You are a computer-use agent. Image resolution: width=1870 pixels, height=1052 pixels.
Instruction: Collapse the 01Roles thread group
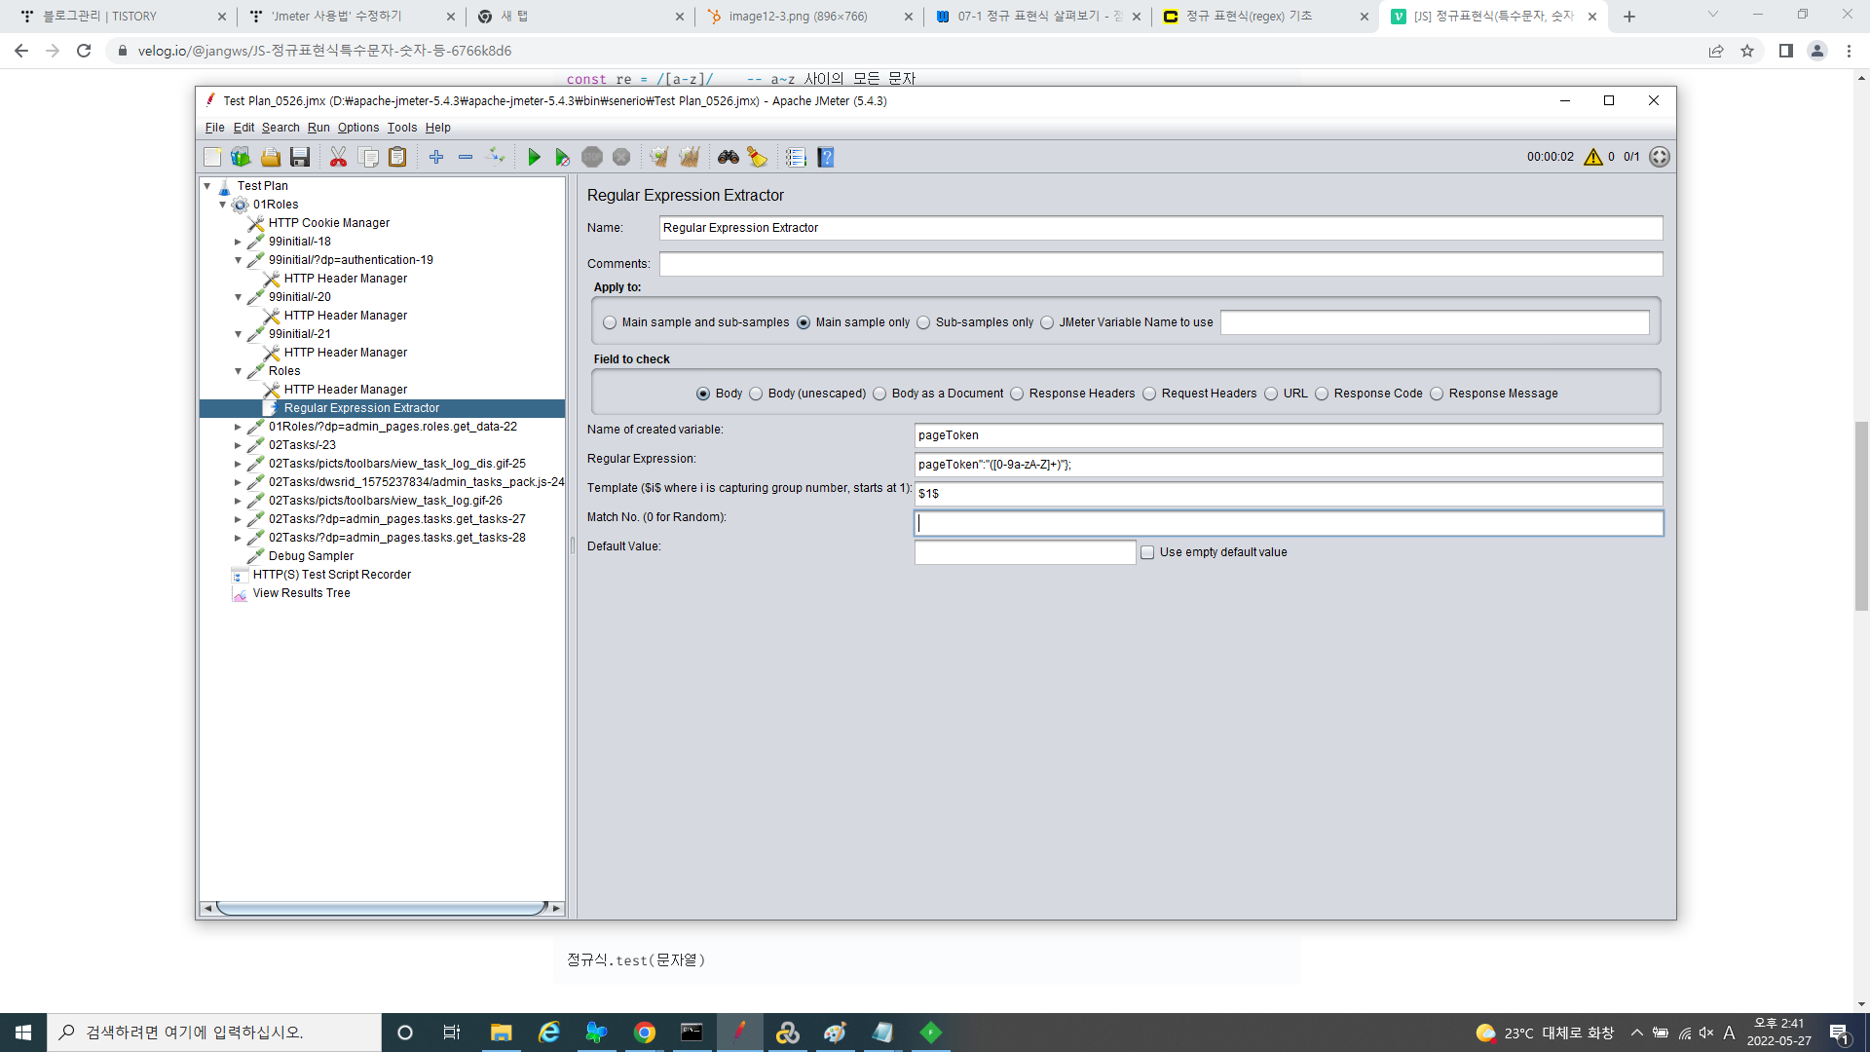point(223,205)
